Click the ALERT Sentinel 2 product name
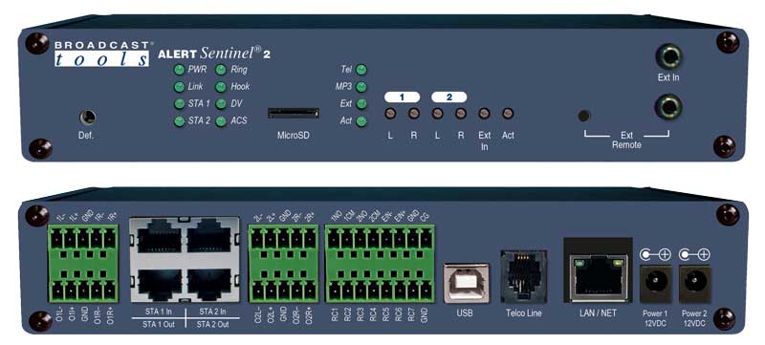 click(214, 54)
